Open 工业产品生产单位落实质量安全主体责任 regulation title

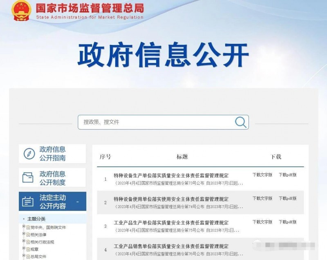point(171,223)
